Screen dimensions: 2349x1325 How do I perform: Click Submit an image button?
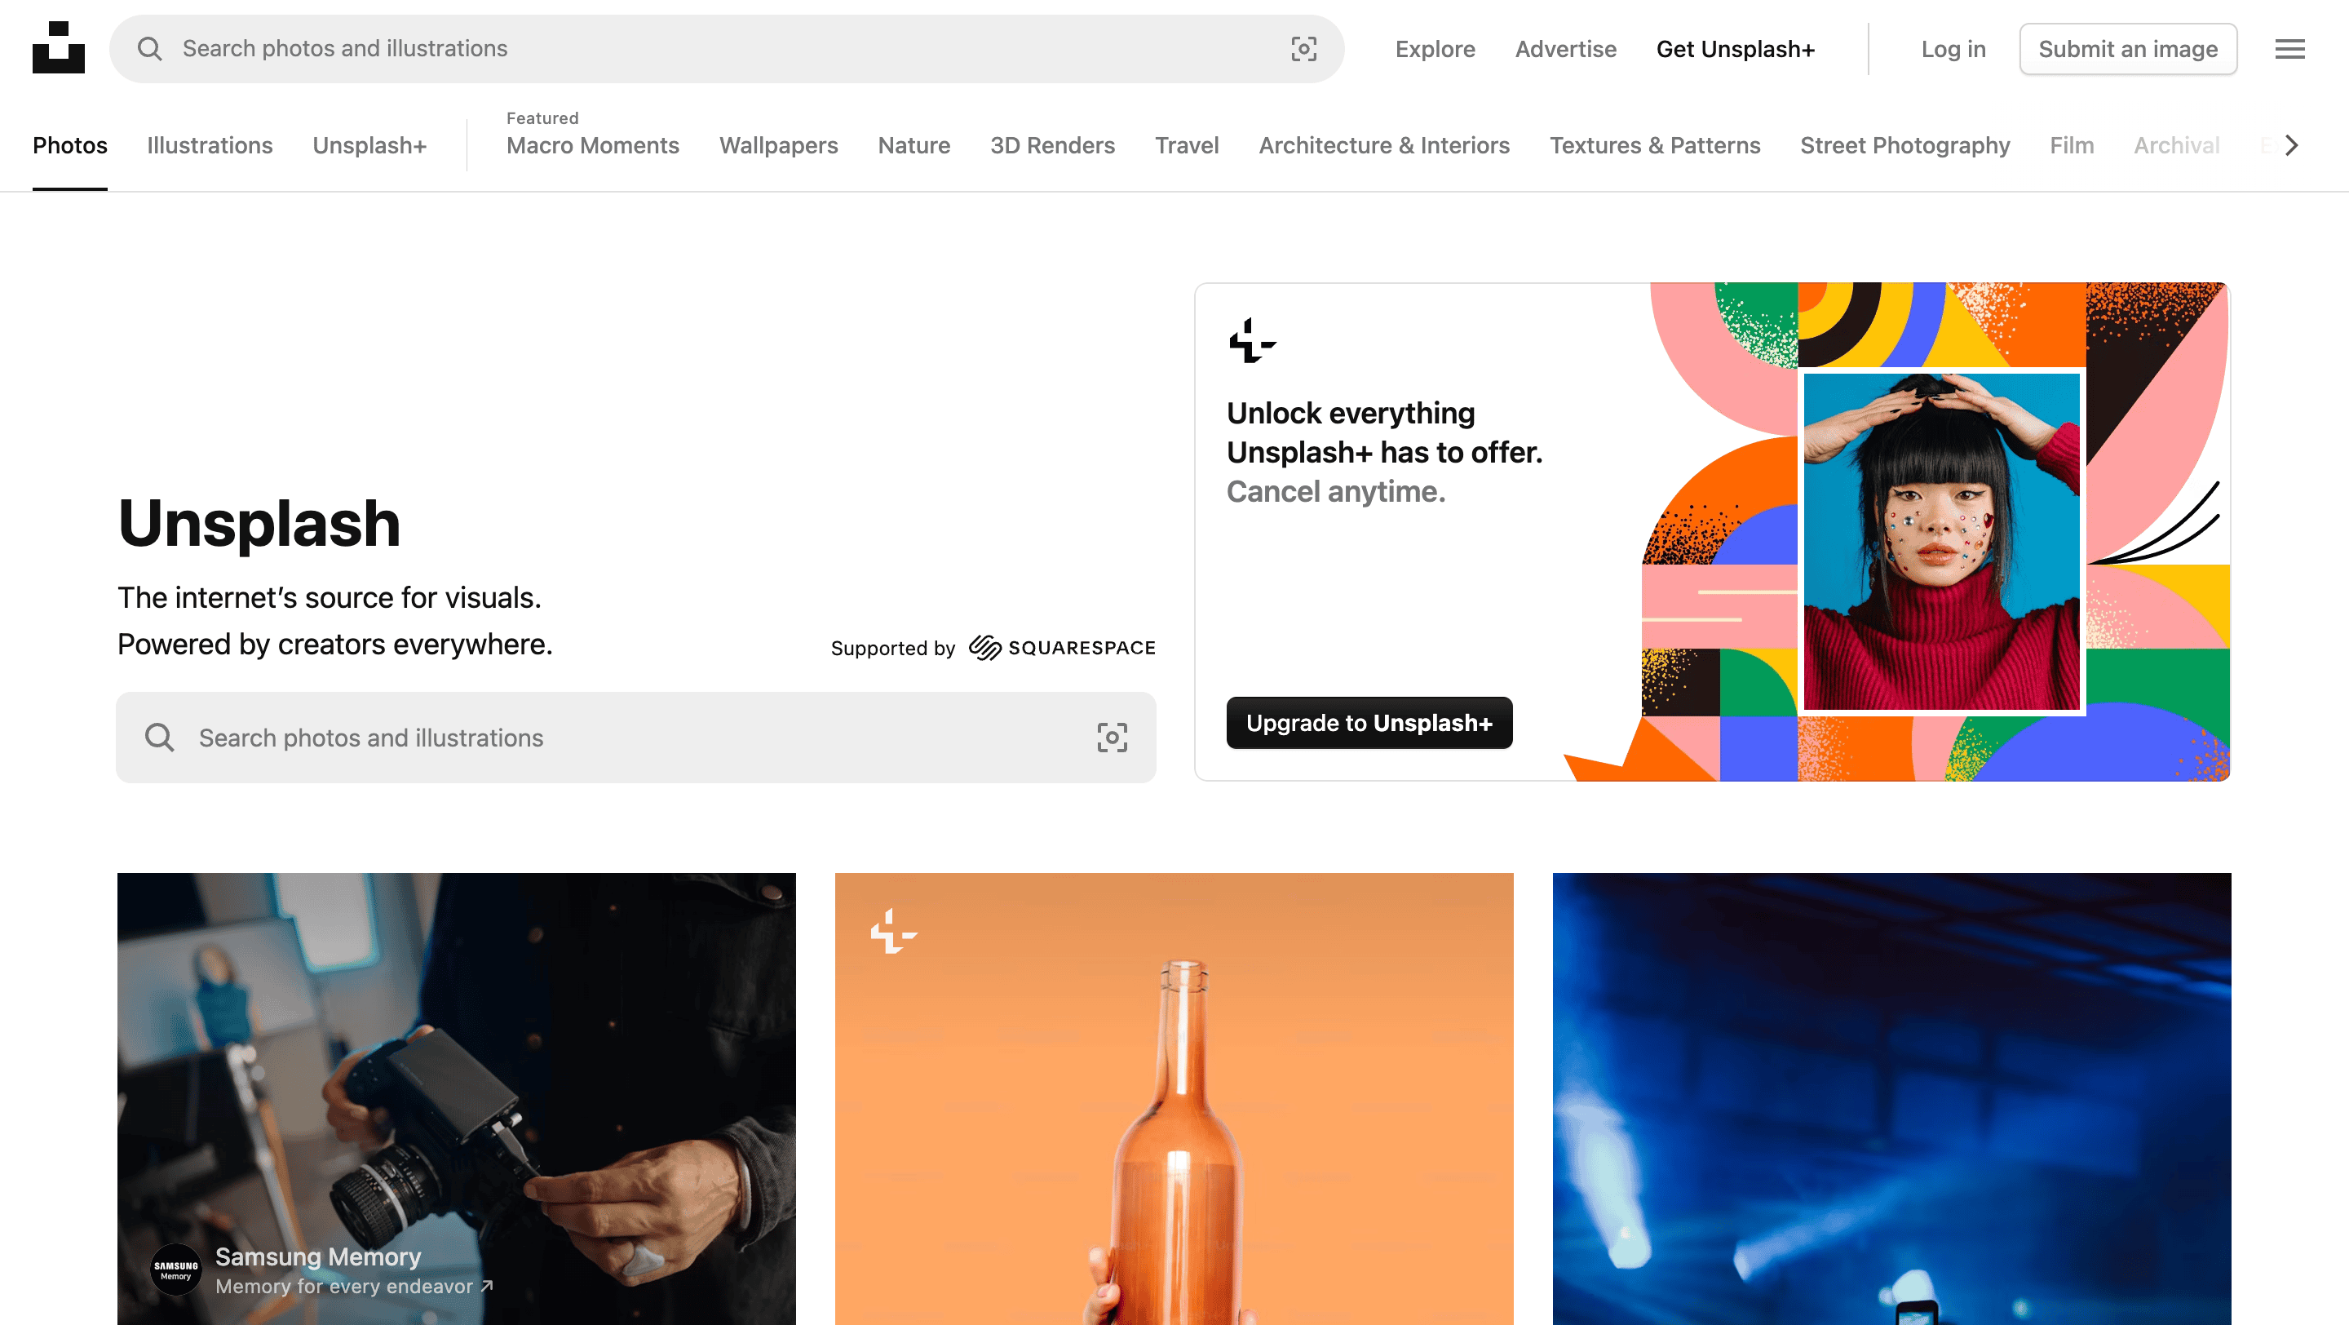(x=2127, y=49)
